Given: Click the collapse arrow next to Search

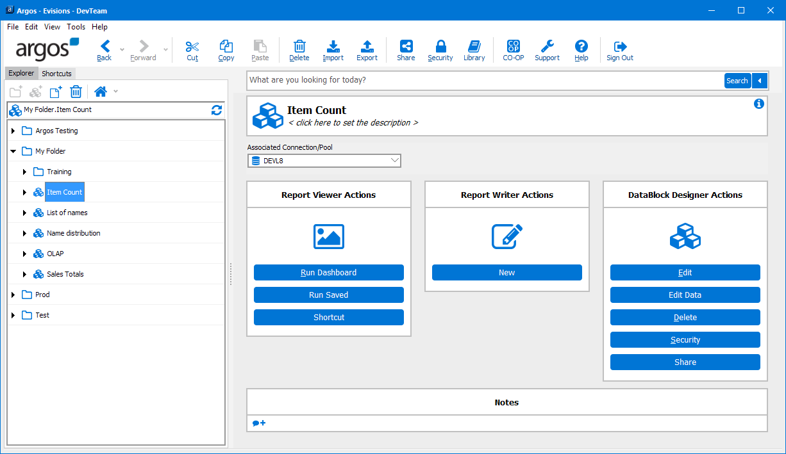Looking at the screenshot, I should click(x=760, y=81).
